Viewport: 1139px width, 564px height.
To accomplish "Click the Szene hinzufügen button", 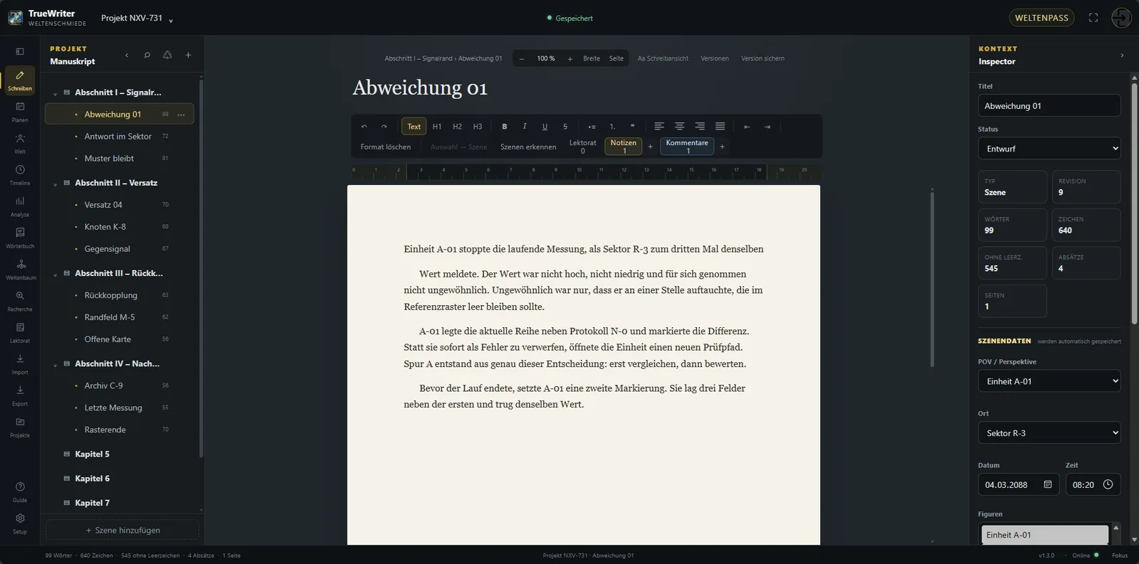I will (x=122, y=530).
